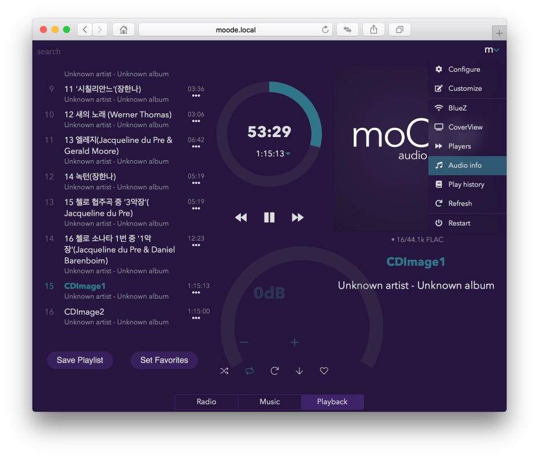The height and width of the screenshot is (458, 539).
Task: Select Configure from the menu
Action: click(468, 69)
